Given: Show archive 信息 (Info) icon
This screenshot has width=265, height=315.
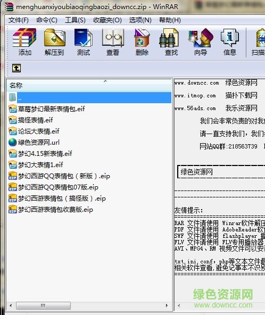Looking at the screenshot, I should [230, 42].
